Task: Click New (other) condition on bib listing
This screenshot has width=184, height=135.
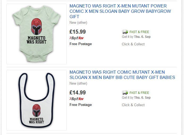Action: pyautogui.click(x=78, y=83)
